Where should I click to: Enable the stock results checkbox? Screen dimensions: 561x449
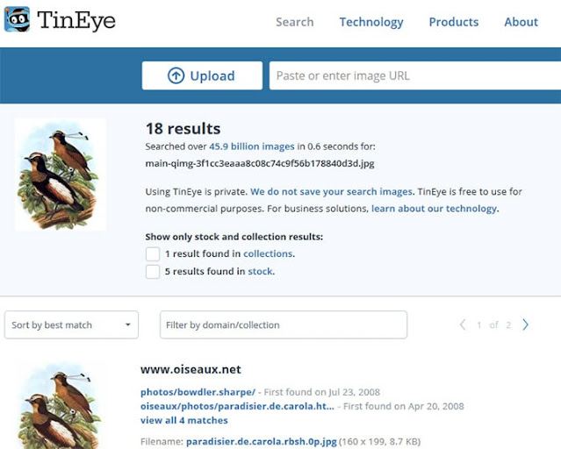click(x=153, y=272)
